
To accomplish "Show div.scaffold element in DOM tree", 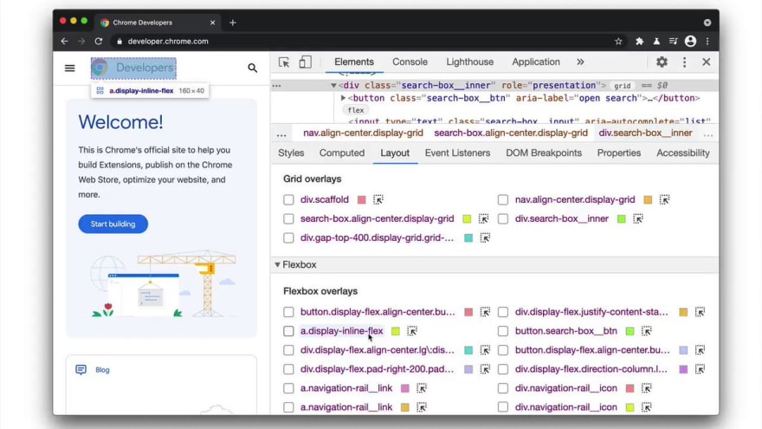I will tap(378, 199).
